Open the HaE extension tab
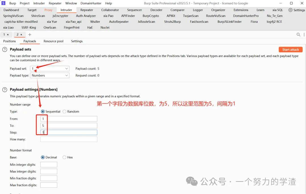Viewport: 306px width, 194px height. 90,28
